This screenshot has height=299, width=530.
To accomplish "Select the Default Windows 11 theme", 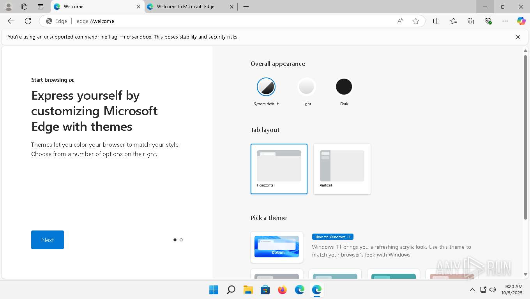I will [x=277, y=247].
